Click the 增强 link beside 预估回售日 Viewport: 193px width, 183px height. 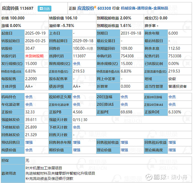coord(29,142)
